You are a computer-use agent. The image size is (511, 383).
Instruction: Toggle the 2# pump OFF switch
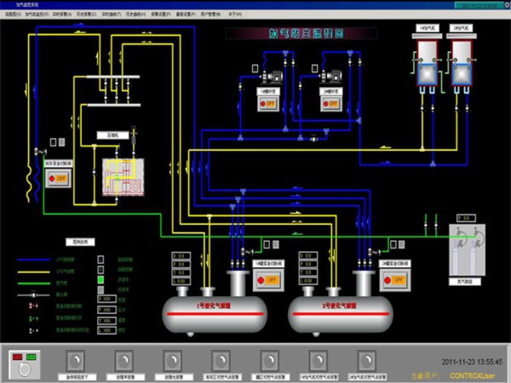[330, 104]
